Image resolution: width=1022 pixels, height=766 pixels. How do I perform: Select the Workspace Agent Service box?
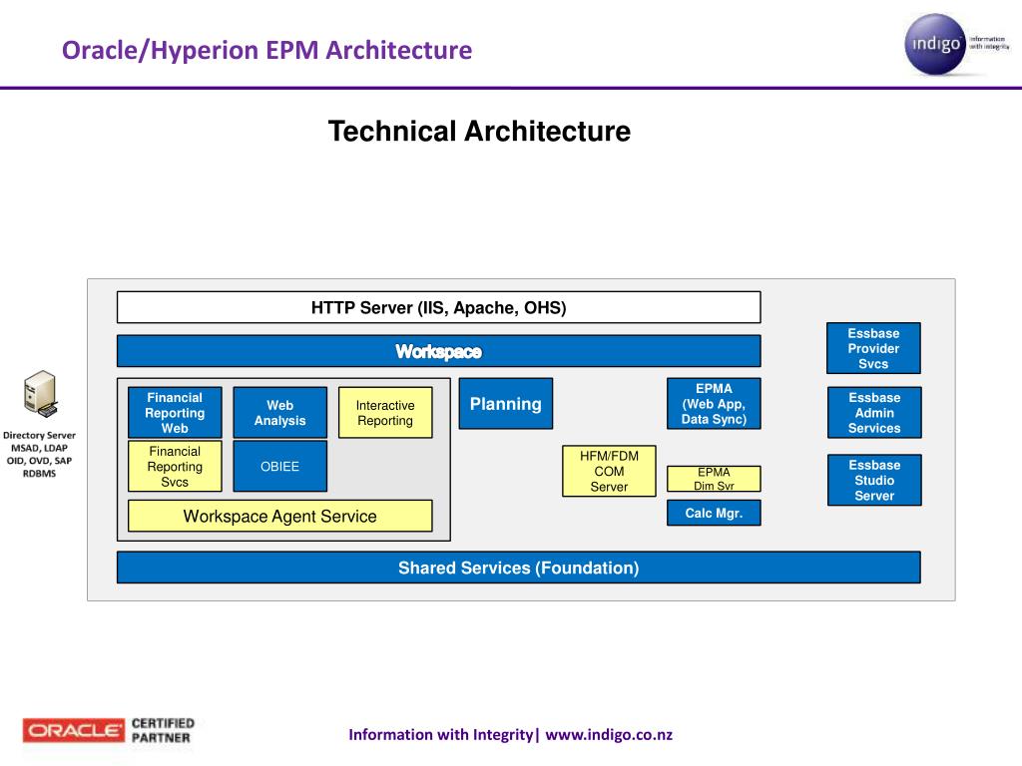[280, 516]
